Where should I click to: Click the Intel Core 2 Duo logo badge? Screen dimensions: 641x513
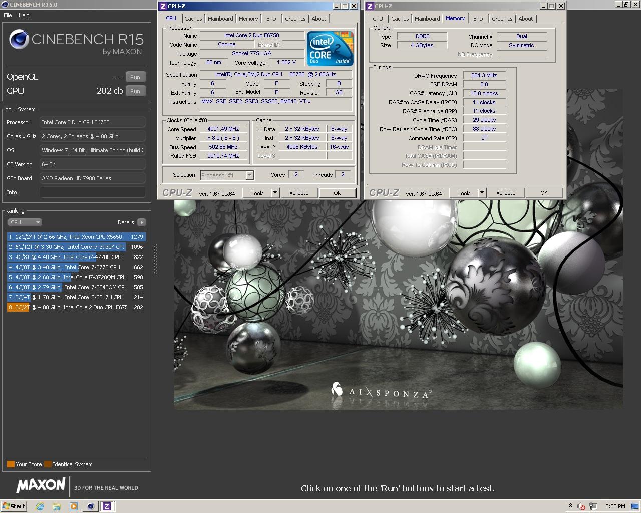click(x=331, y=49)
